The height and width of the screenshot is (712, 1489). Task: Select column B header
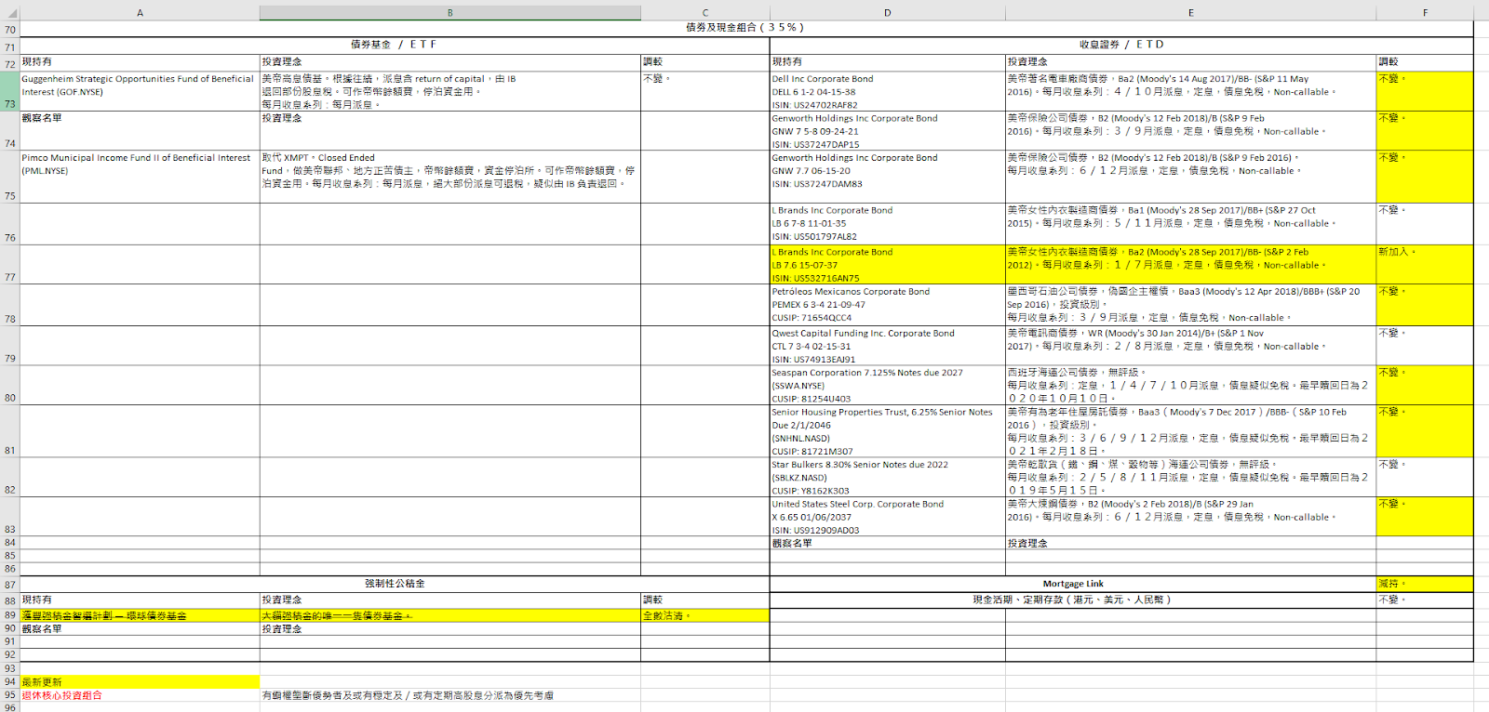pyautogui.click(x=450, y=13)
